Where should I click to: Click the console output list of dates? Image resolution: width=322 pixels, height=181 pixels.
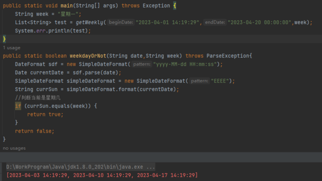click(x=102, y=175)
